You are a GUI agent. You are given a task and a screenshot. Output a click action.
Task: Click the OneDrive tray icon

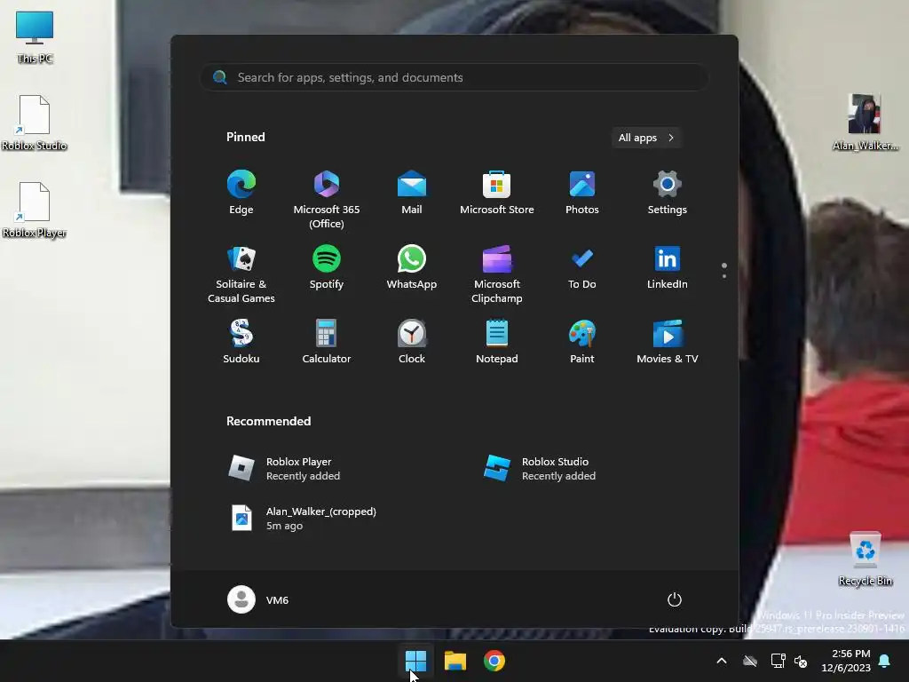point(750,661)
